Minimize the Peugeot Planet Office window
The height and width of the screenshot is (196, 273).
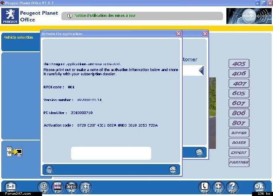pyautogui.click(x=257, y=3)
